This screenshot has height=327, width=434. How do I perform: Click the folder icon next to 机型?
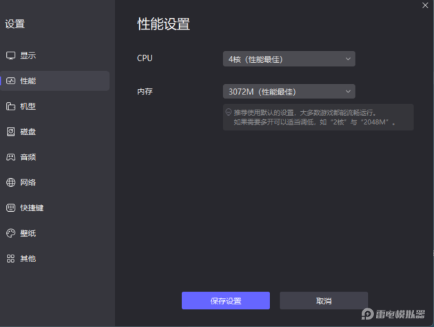pos(10,106)
